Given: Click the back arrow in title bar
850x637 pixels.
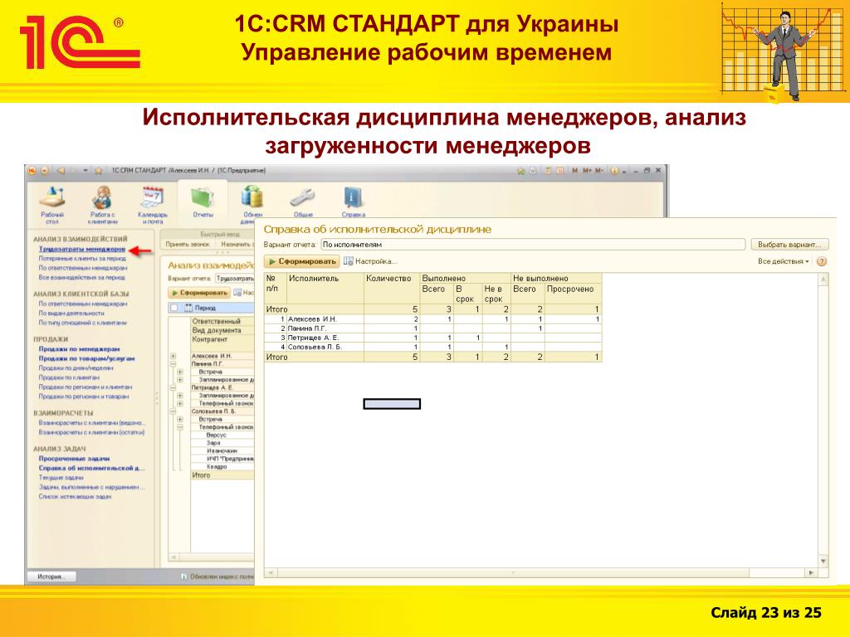Looking at the screenshot, I should click(x=61, y=171).
